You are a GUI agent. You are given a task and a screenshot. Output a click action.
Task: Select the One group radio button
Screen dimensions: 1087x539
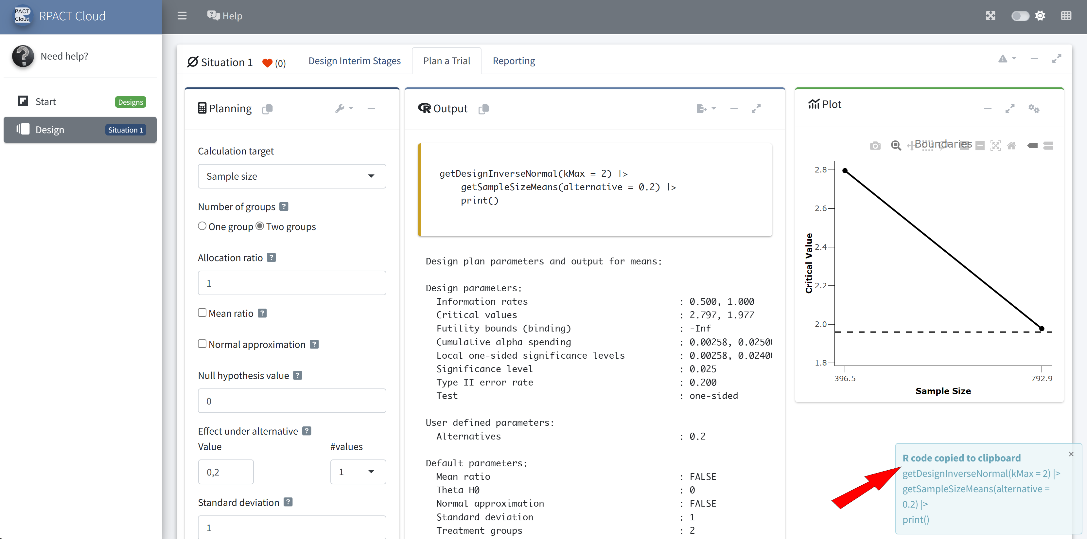(202, 226)
